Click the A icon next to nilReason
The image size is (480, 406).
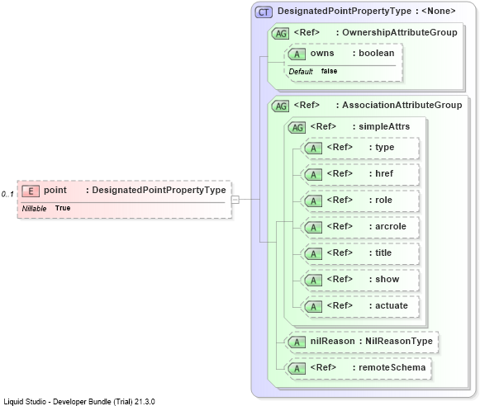coord(297,342)
